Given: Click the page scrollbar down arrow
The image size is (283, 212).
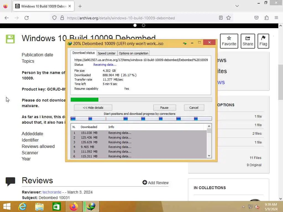Looking at the screenshot, I should click(x=281, y=199).
